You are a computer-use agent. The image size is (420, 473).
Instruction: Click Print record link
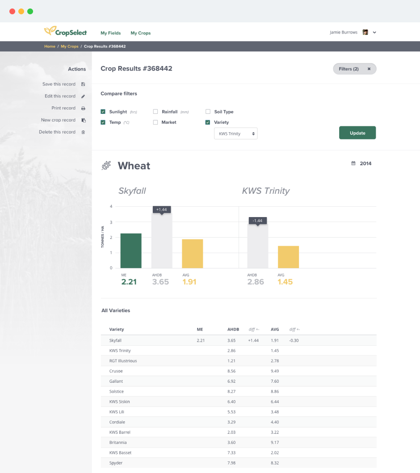[63, 108]
